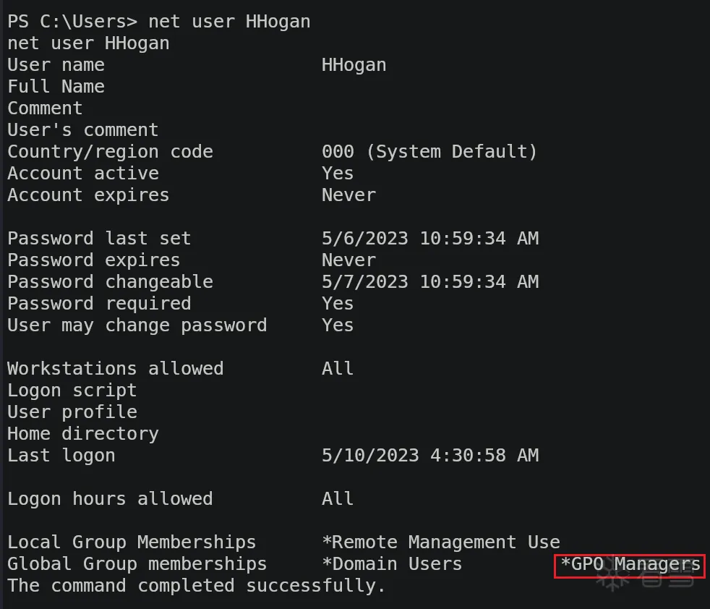This screenshot has width=710, height=609.
Task: Click the Password expires label
Action: click(93, 260)
